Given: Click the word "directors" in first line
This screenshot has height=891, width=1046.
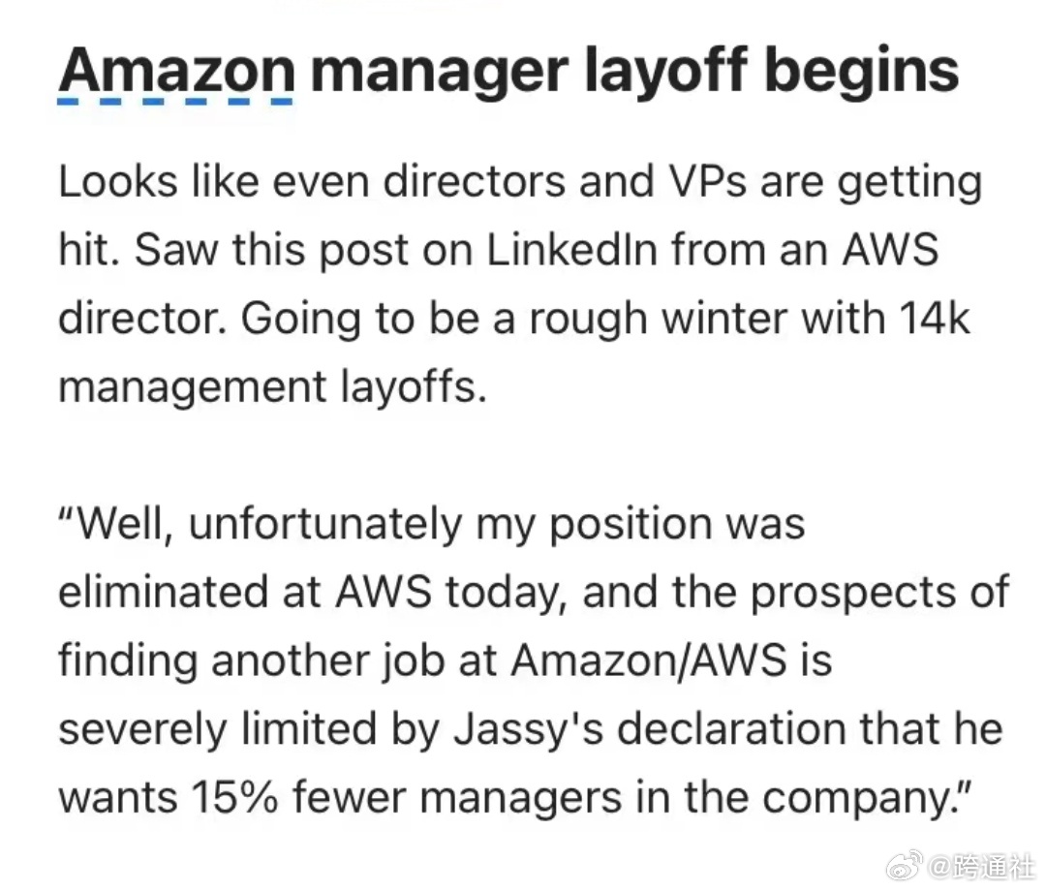Looking at the screenshot, I should coord(475,181).
